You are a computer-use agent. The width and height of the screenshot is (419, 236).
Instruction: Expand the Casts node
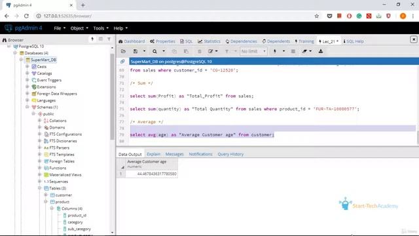tap(27, 66)
